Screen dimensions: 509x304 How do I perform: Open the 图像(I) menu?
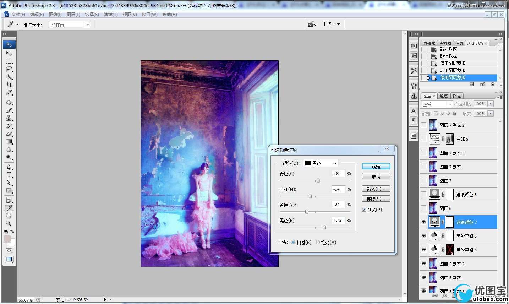(x=55, y=15)
